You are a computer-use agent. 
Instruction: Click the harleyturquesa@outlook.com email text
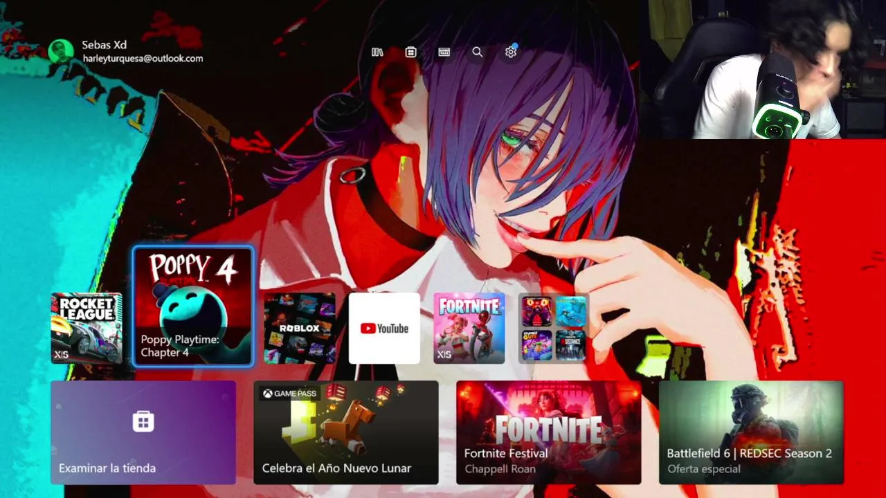pos(143,59)
